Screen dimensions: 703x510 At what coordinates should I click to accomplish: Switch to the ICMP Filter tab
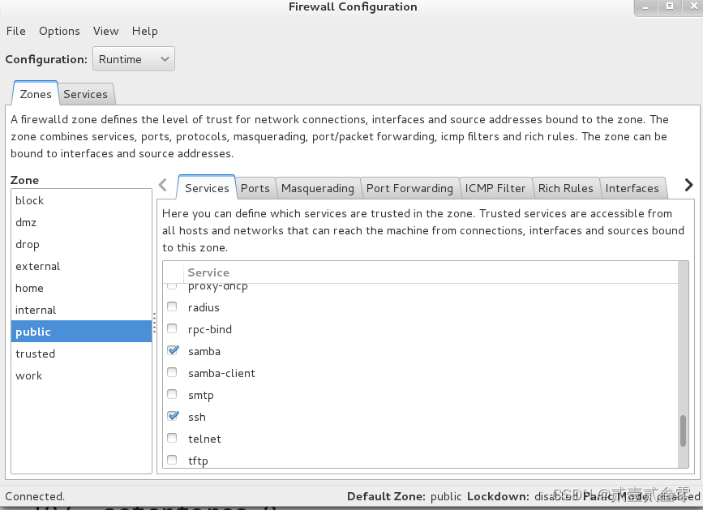click(495, 187)
